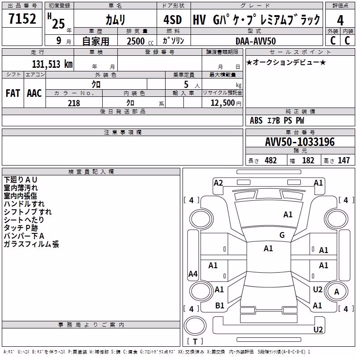Select the door type 4SD

[173, 20]
